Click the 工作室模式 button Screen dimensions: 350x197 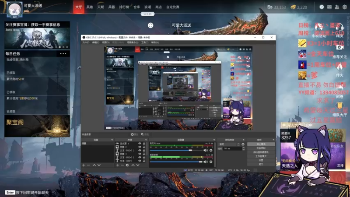click(x=261, y=156)
